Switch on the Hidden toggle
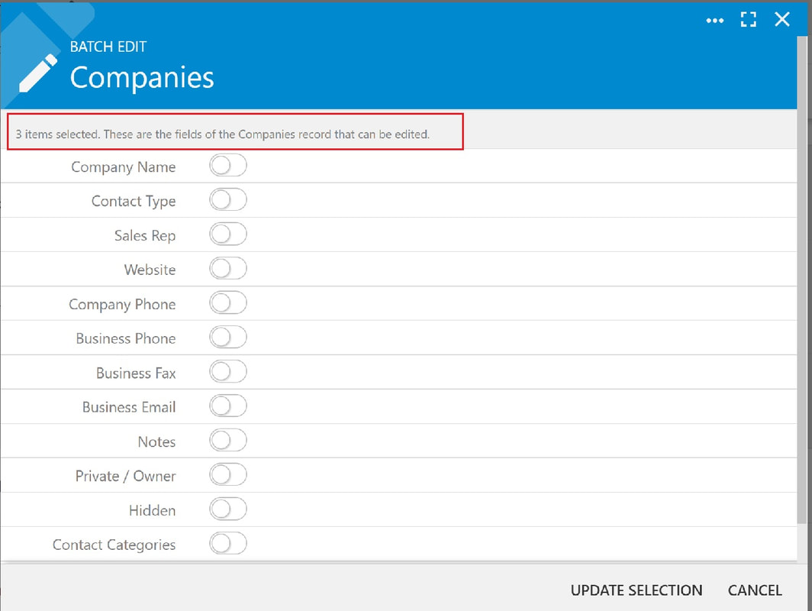This screenshot has width=812, height=611. tap(228, 509)
